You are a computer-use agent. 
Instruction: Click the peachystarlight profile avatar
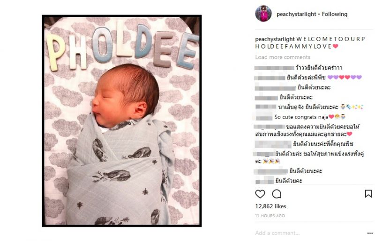tap(263, 14)
